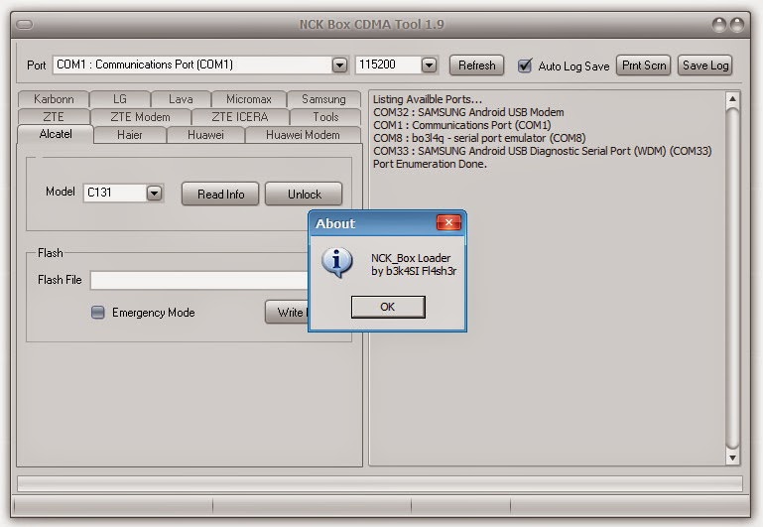Click the Model C131 value field
763x527 pixels.
[x=115, y=193]
